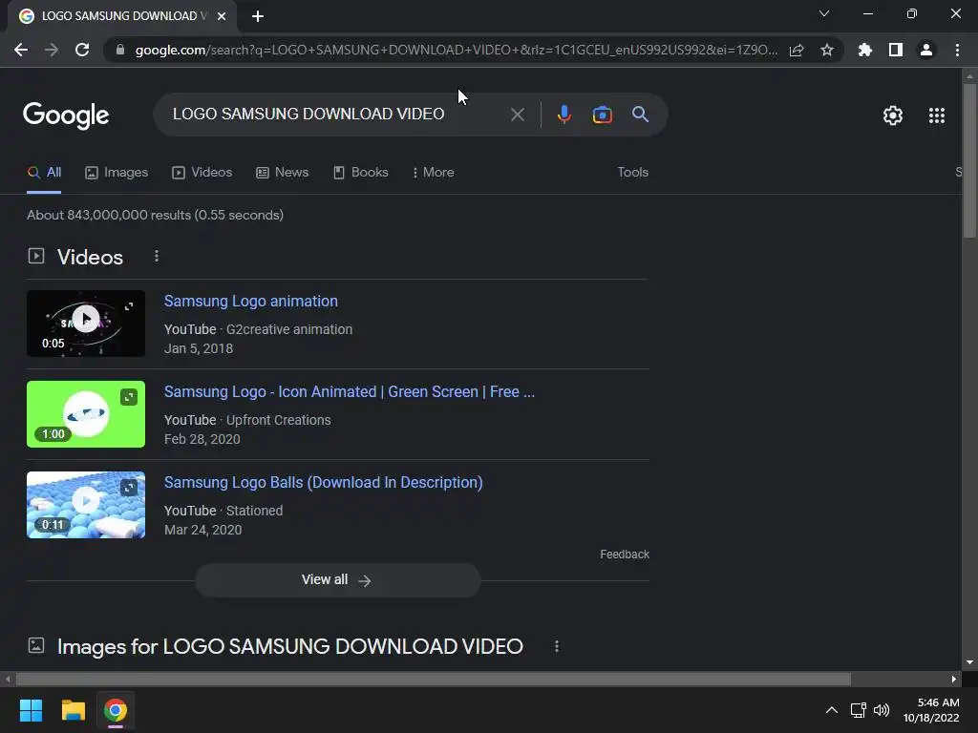The image size is (978, 733).
Task: Close the LOGO SAMSUNG DOWNLOAD tab
Action: point(222,16)
